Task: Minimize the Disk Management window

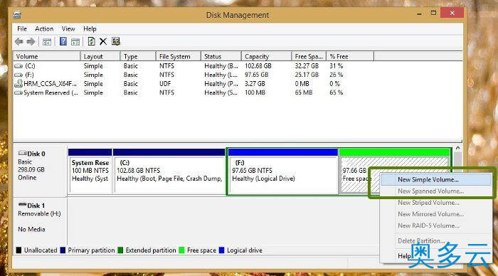Action: (419, 14)
